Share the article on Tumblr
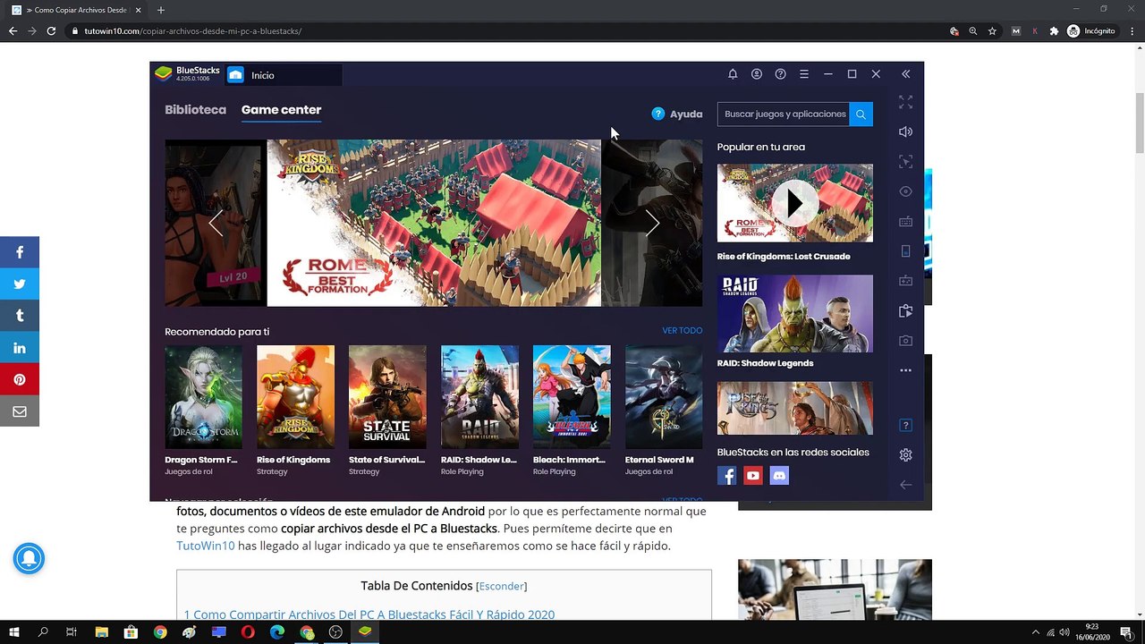Viewport: 1145px width, 644px height. point(20,316)
